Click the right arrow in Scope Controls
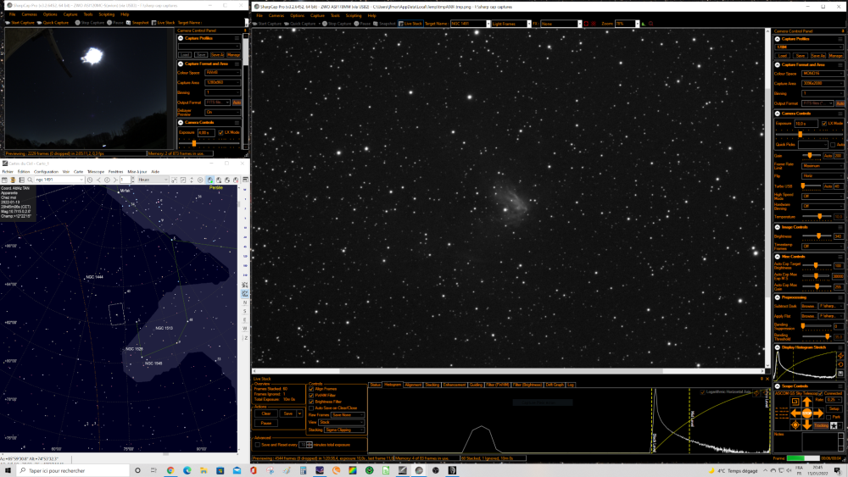 coord(818,413)
